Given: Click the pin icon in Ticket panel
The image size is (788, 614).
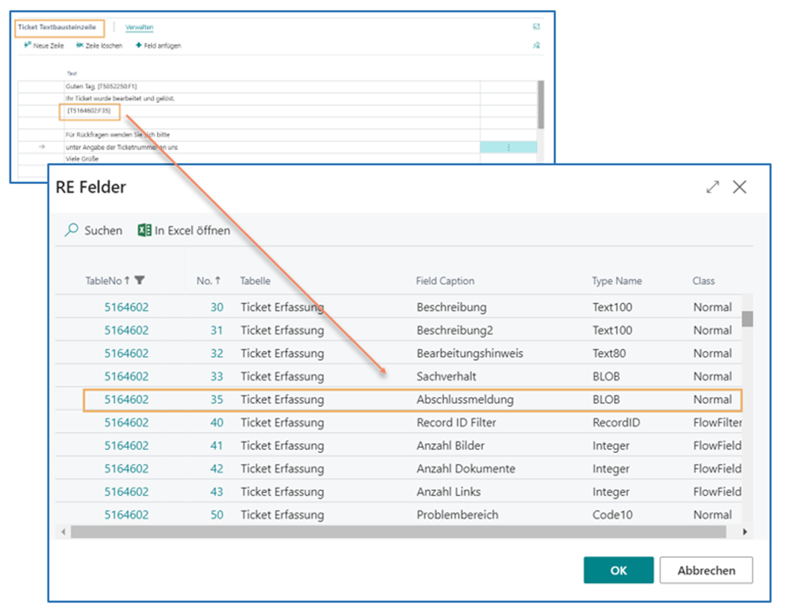Looking at the screenshot, I should click(x=536, y=46).
